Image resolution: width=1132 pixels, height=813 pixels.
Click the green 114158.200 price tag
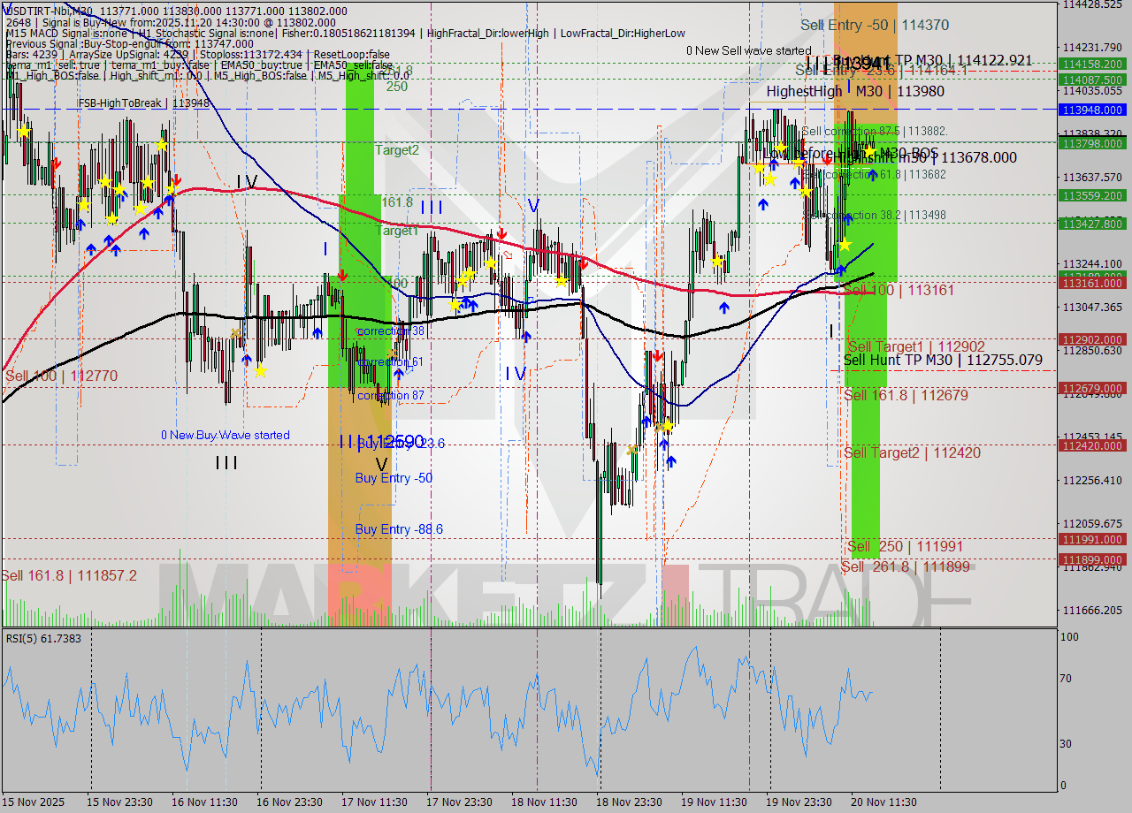tap(1091, 64)
